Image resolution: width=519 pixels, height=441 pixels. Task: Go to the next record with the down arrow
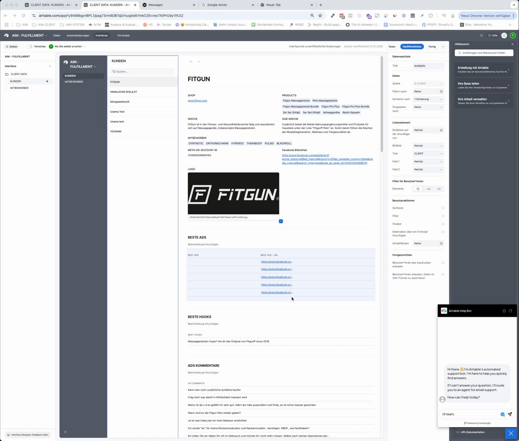click(x=199, y=62)
